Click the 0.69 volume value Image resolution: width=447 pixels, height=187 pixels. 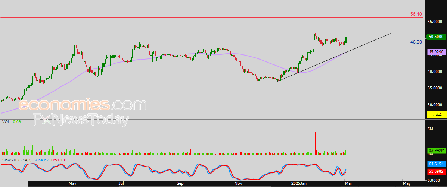coord(16,122)
